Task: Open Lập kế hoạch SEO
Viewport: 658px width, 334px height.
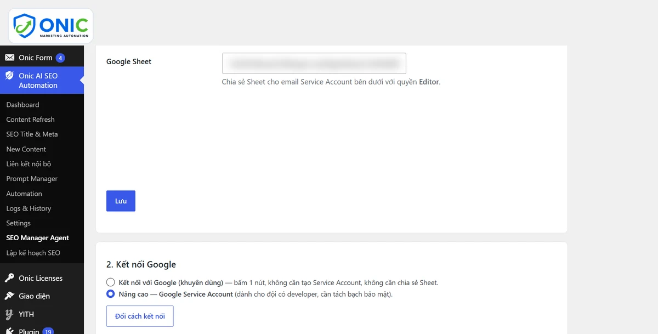Action: pyautogui.click(x=33, y=253)
